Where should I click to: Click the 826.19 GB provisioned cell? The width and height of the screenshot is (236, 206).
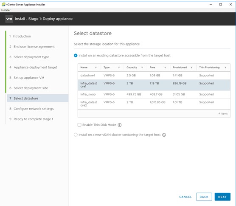[180, 83]
